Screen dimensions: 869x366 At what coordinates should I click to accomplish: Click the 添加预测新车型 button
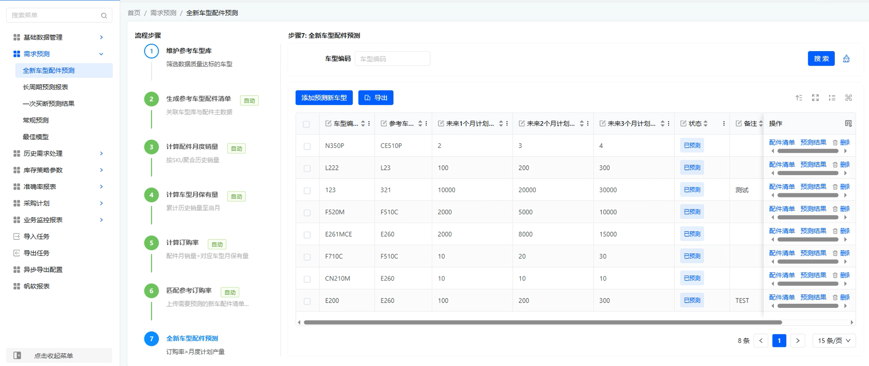324,98
